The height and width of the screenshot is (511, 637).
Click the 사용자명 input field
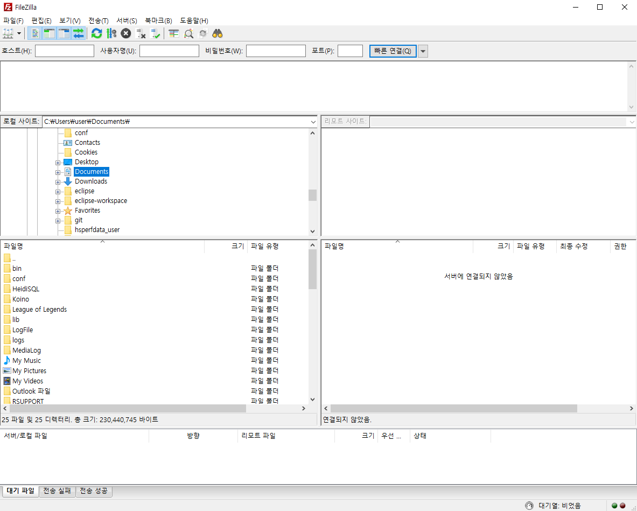coord(170,51)
